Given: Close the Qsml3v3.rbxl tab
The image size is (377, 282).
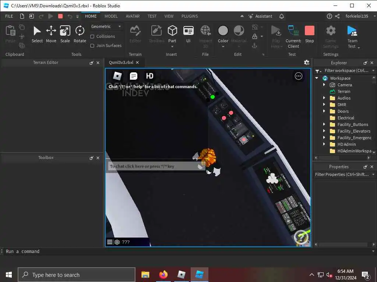Looking at the screenshot, I should pyautogui.click(x=137, y=62).
